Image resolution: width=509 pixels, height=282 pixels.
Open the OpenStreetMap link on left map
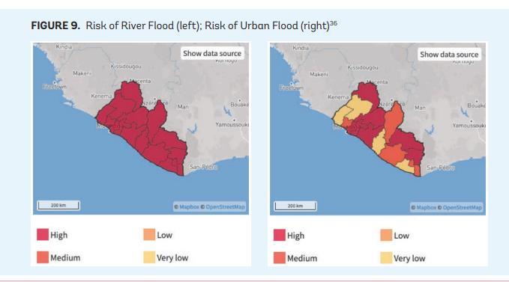pos(225,206)
